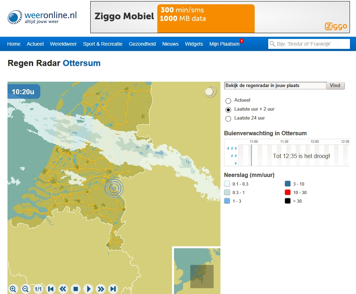This screenshot has width=356, height=294.
Task: Click the raindrop intensity scale icons
Action: (x=232, y=156)
